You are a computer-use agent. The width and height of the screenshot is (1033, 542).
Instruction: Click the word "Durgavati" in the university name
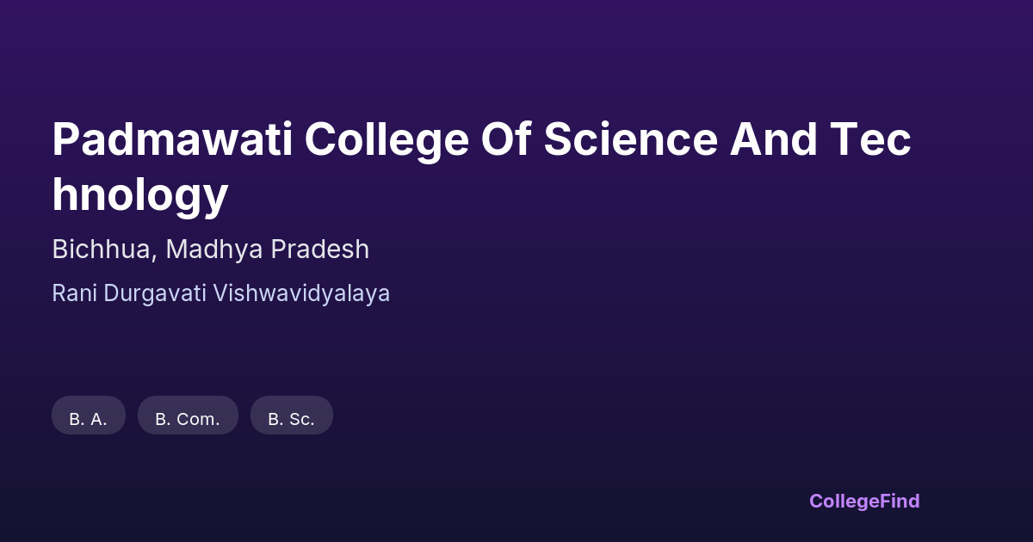click(156, 293)
